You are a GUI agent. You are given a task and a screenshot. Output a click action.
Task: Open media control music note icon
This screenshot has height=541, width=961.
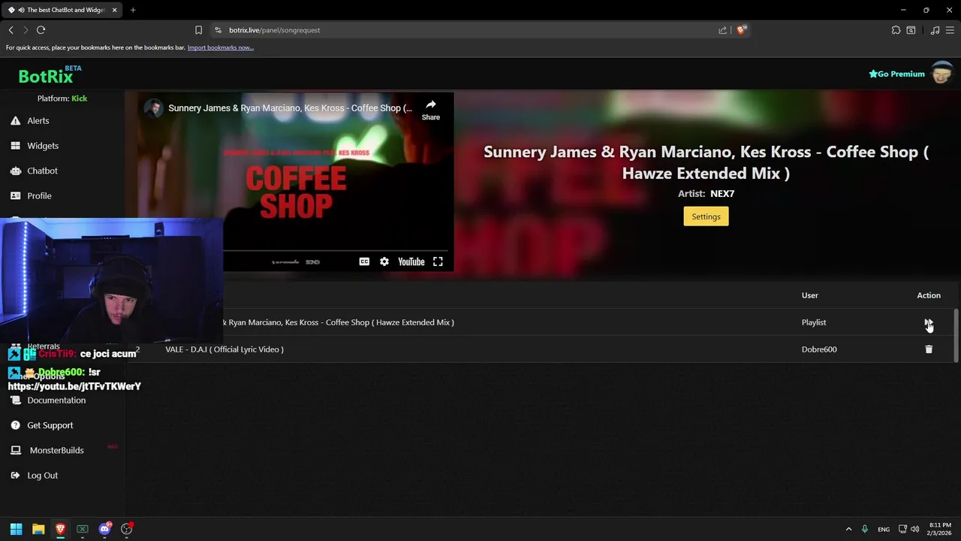coord(935,30)
